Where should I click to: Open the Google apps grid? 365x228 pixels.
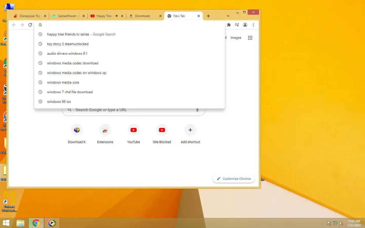tap(250, 38)
